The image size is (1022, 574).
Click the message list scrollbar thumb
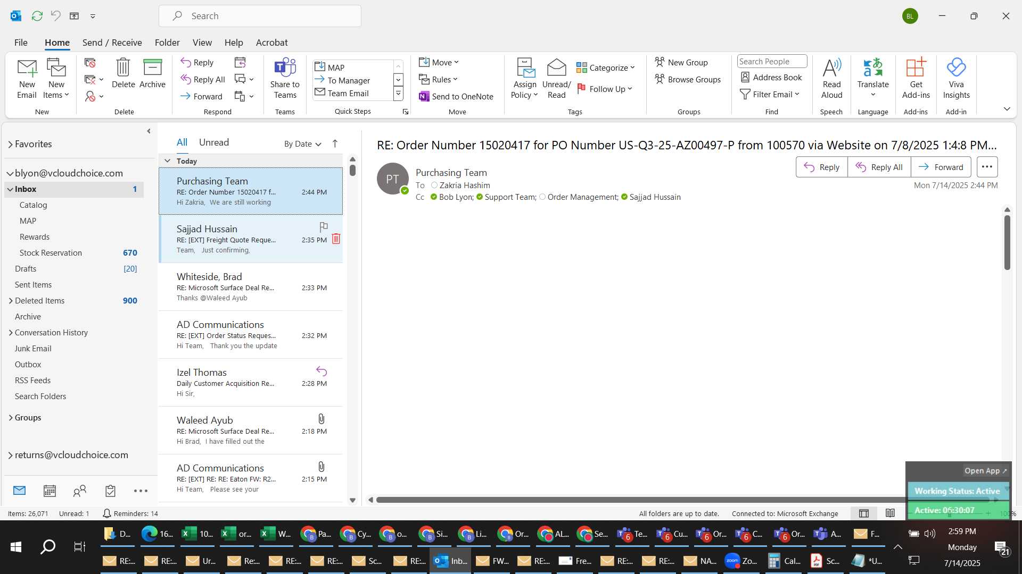[352, 170]
